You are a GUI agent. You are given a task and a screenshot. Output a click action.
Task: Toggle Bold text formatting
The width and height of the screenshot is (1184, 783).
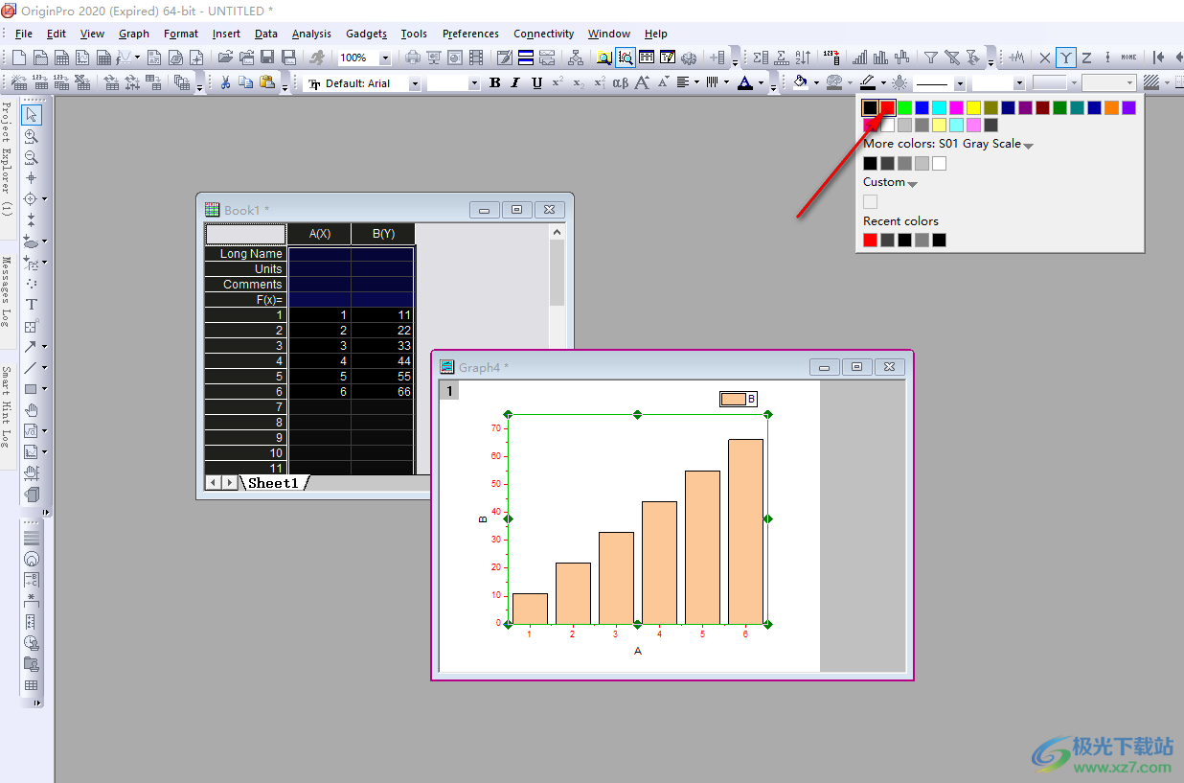click(x=494, y=83)
